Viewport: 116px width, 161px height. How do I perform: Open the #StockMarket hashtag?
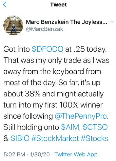55,138
